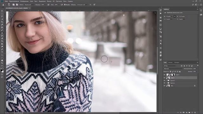This screenshot has height=114, width=203.
Task: Swap foreground and background colors
Action: (3, 68)
